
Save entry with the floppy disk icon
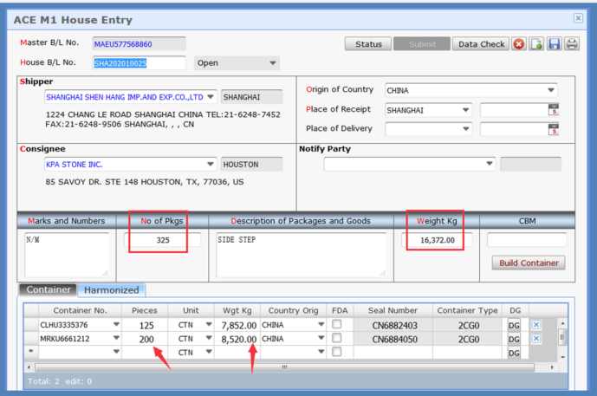pyautogui.click(x=554, y=44)
